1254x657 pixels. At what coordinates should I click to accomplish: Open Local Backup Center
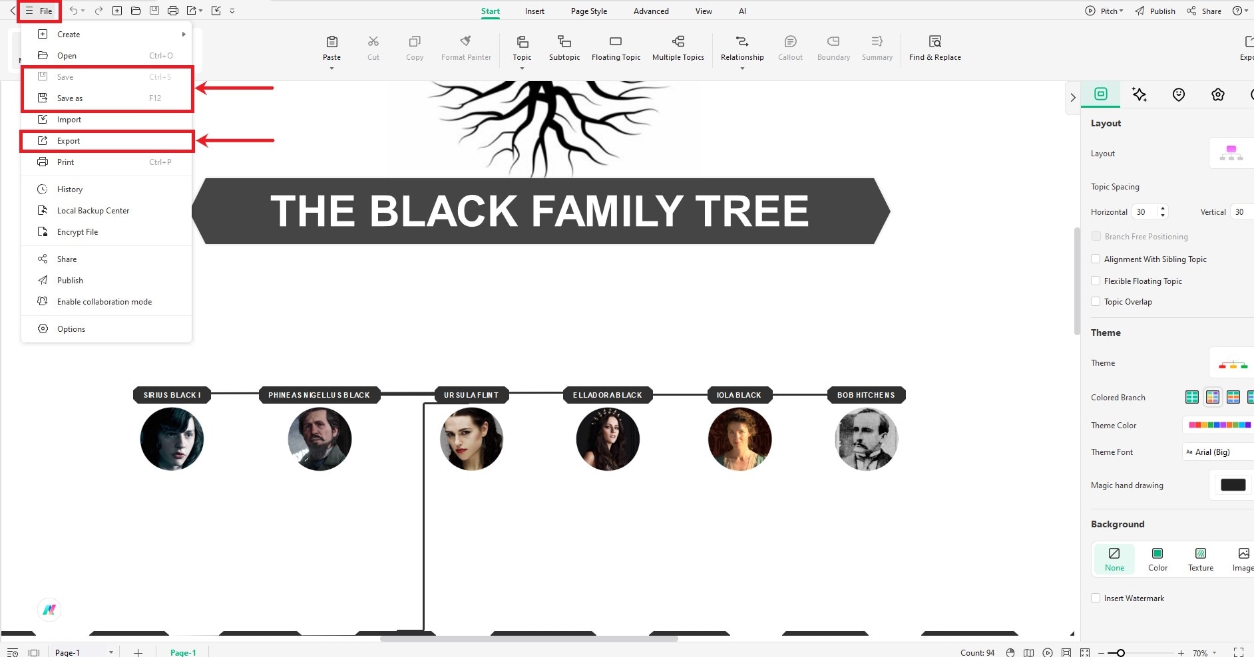[x=106, y=211]
